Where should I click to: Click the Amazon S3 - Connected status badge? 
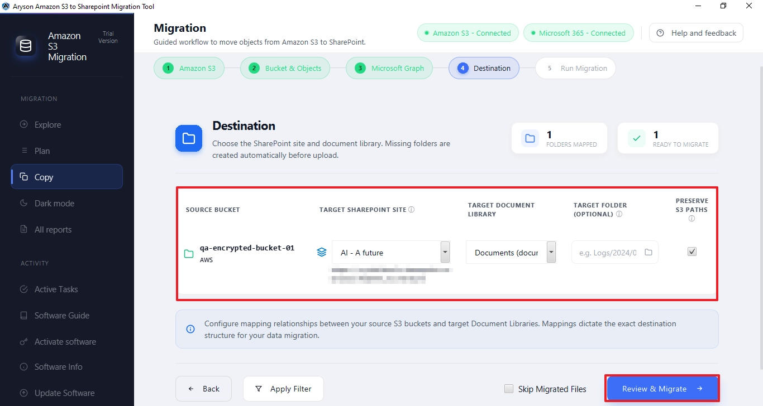tap(468, 33)
